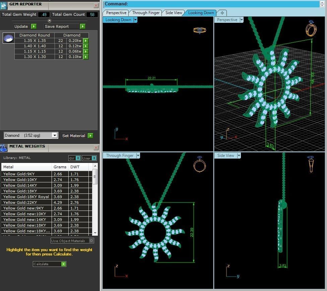Open Through Finger viewport menu arrow
The width and height of the screenshot is (327, 291).
pos(138,156)
